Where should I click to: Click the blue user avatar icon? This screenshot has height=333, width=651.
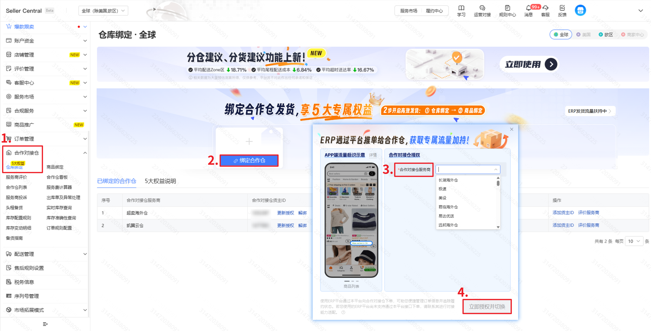pyautogui.click(x=580, y=11)
